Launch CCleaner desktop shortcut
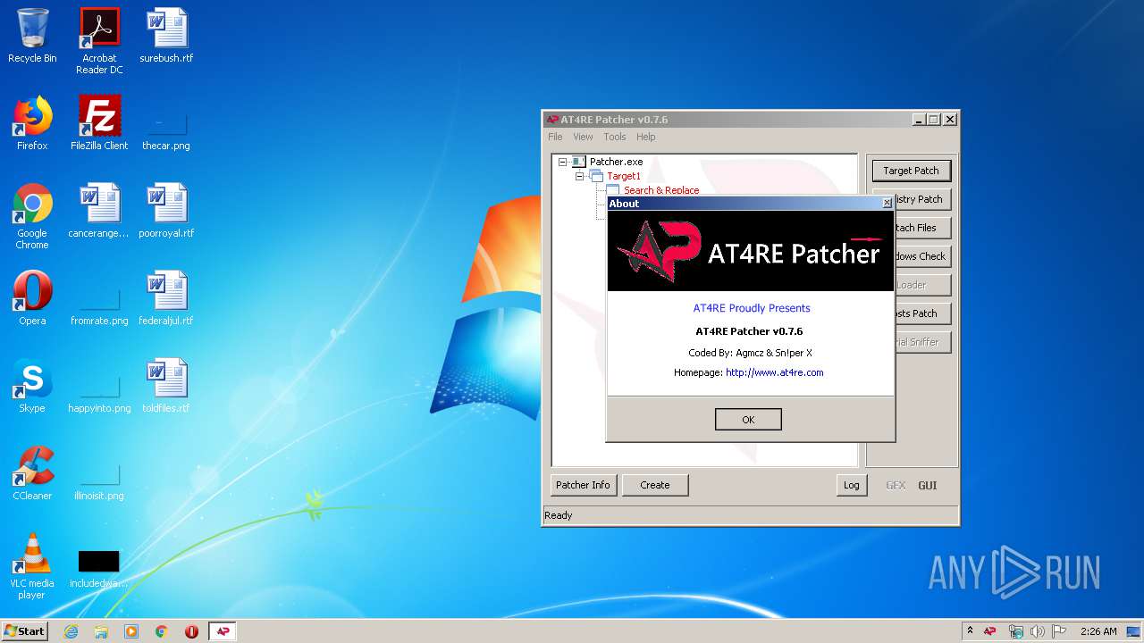Screen dimensions: 1144x643 tap(32, 473)
